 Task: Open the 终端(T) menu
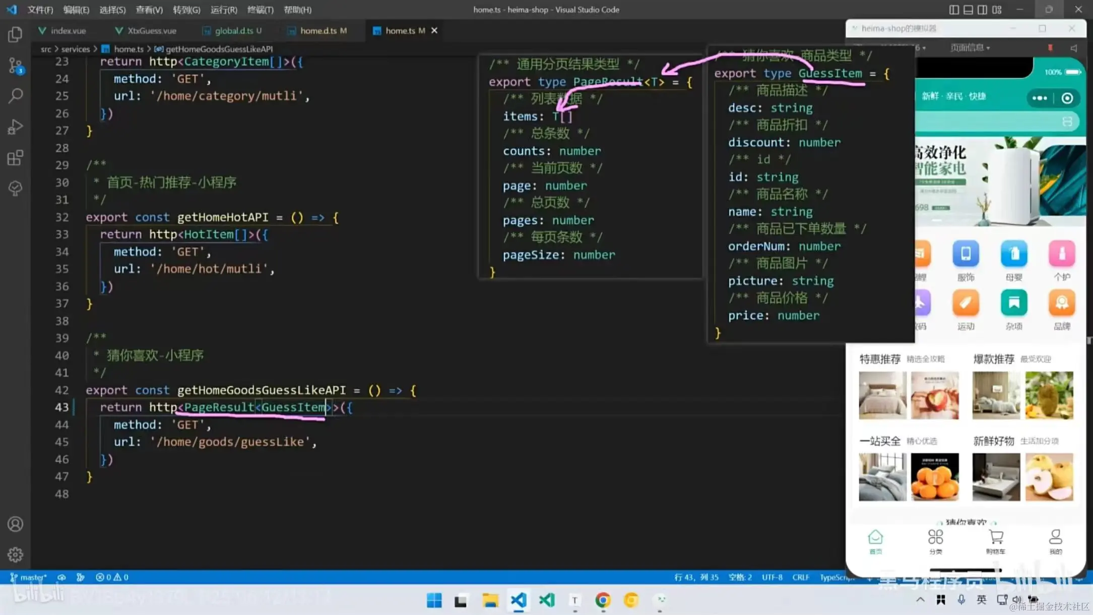pyautogui.click(x=260, y=10)
